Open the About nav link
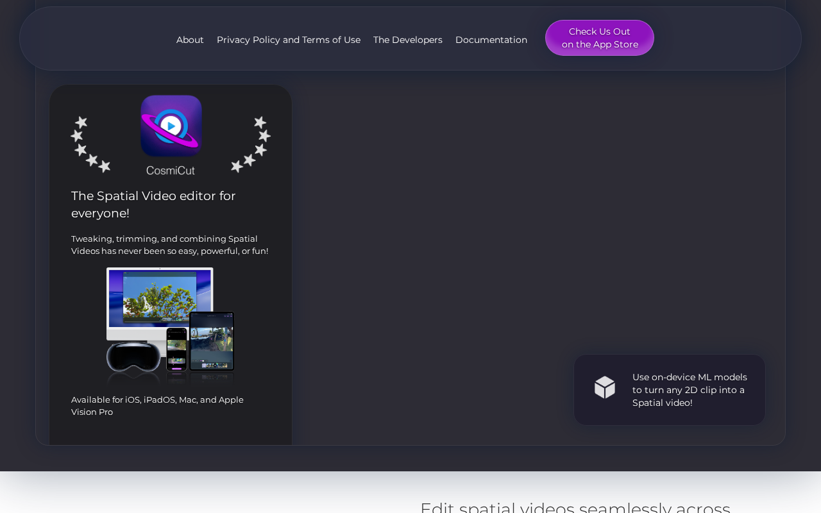Viewport: 821px width, 513px height. coord(190,40)
